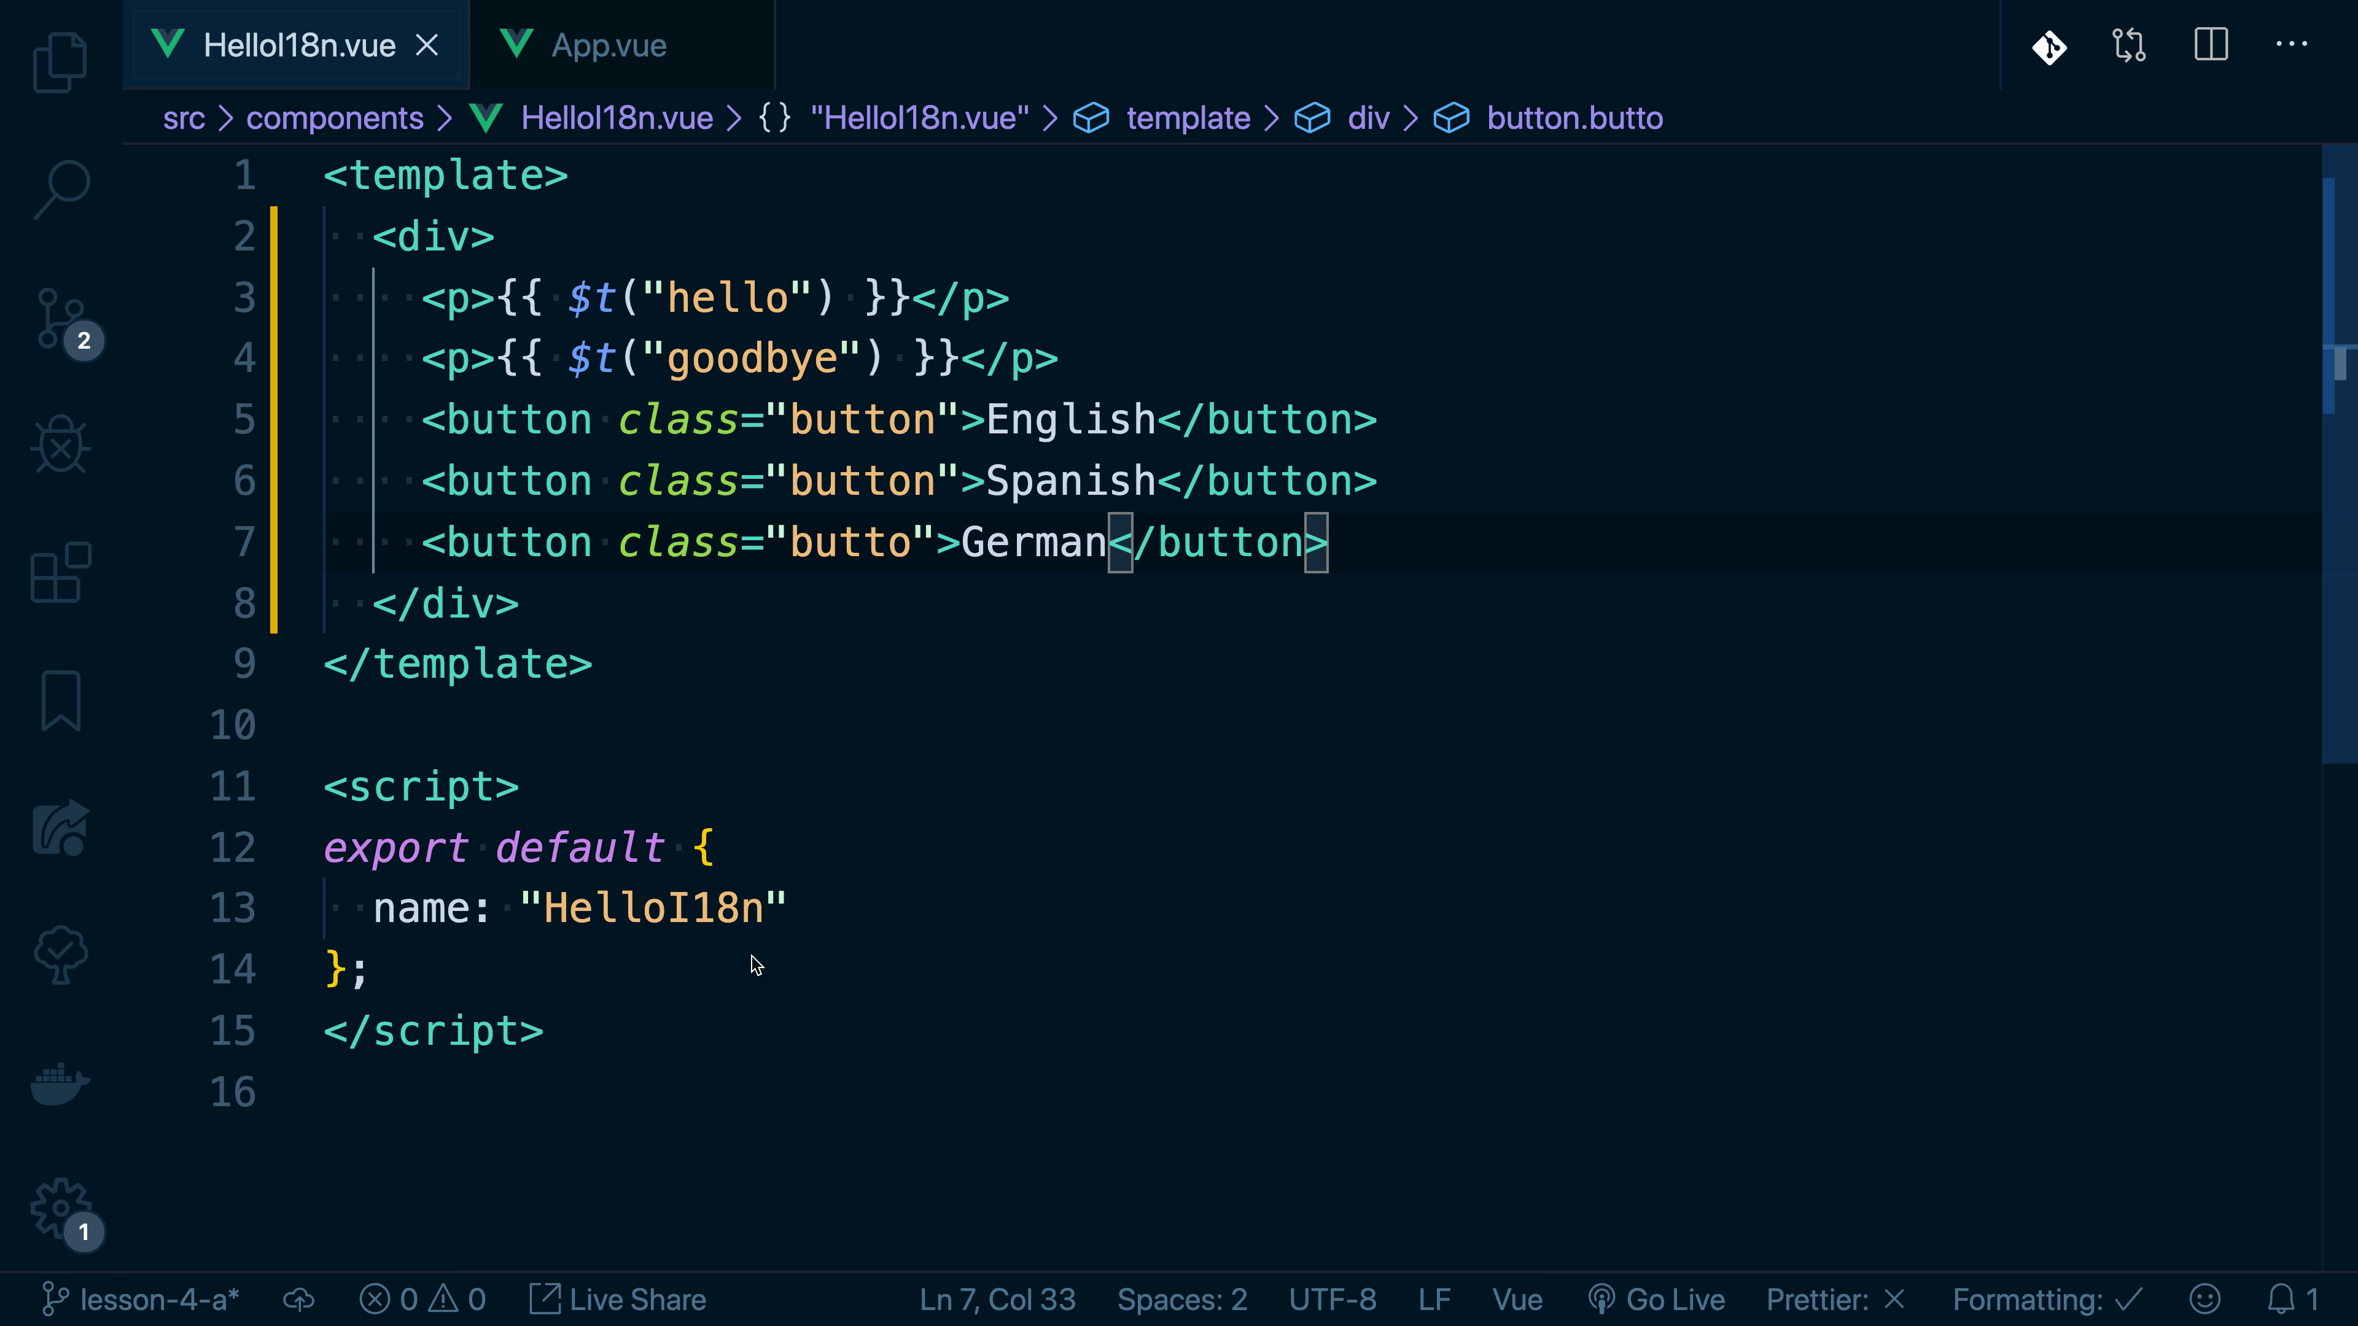This screenshot has height=1326, width=2358.
Task: Toggle Prettier status indicator
Action: (1835, 1300)
